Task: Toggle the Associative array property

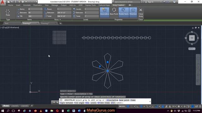Action: pos(104,13)
